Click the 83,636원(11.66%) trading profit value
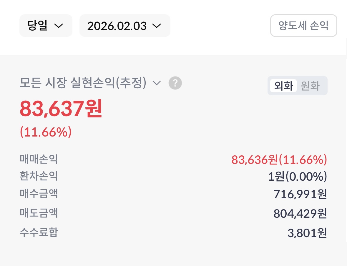The image size is (347, 266). (279, 160)
